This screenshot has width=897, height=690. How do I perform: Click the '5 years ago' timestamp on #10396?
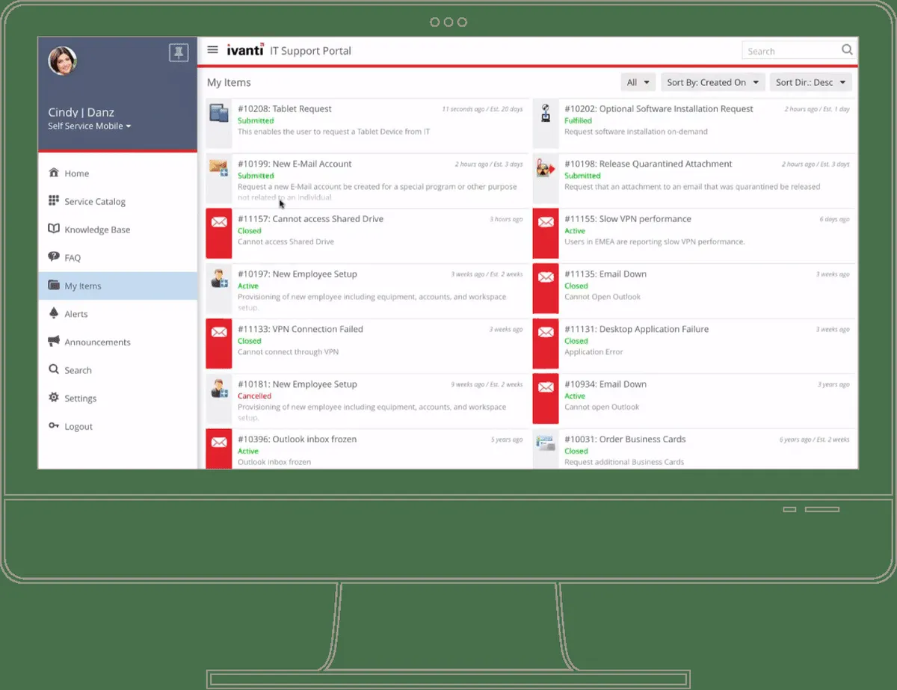(x=507, y=440)
